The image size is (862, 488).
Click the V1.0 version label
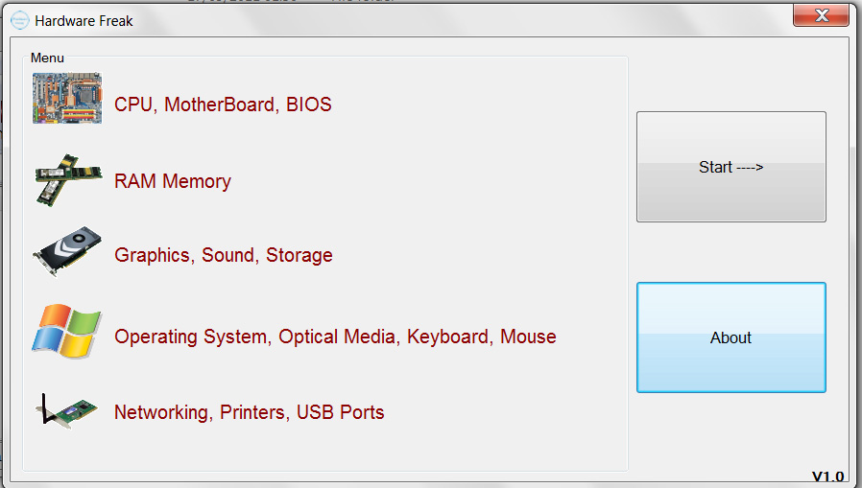[827, 476]
